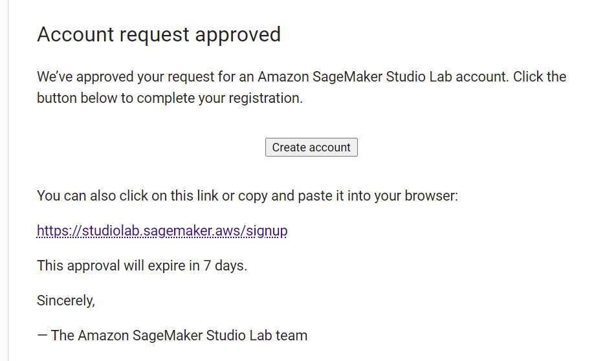
Task: Click the 'Account request approved' heading
Action: [x=159, y=35]
